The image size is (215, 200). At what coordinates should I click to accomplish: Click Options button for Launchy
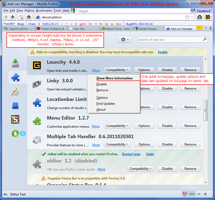point(144,70)
